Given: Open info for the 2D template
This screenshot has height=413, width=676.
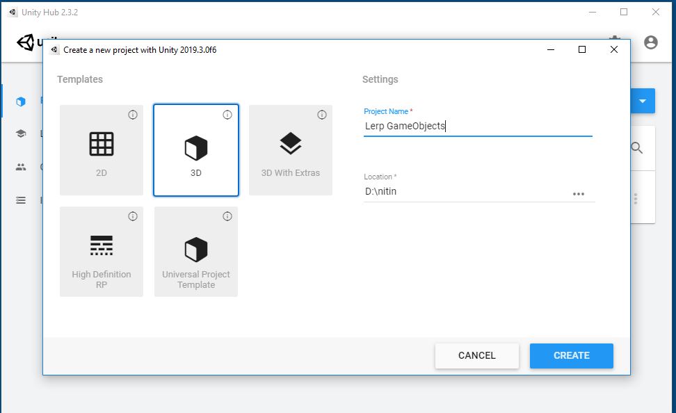Looking at the screenshot, I should 133,115.
